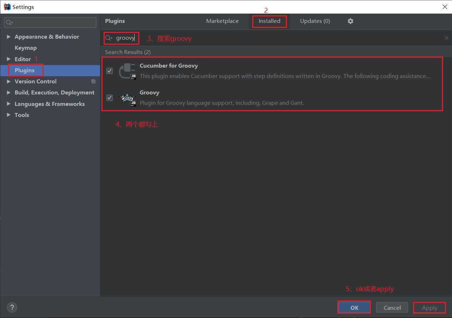Expand the Editor settings node
This screenshot has height=318, width=452.
coord(9,59)
